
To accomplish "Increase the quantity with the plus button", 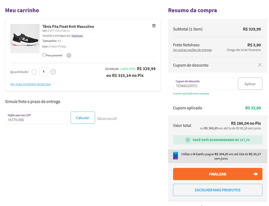I will [x=53, y=72].
